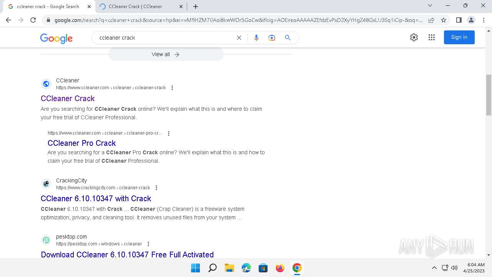Open tab search dropdown chevron

(x=430, y=5)
